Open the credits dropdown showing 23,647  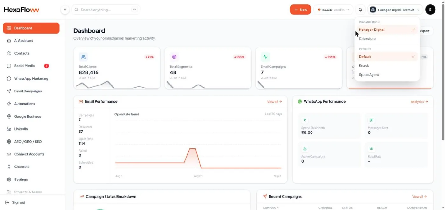(x=333, y=10)
